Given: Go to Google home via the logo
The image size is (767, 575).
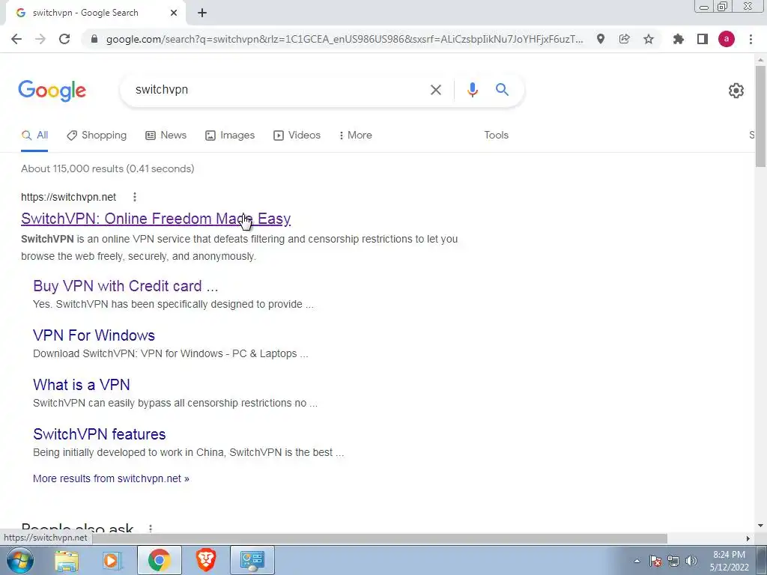Looking at the screenshot, I should coord(52,91).
